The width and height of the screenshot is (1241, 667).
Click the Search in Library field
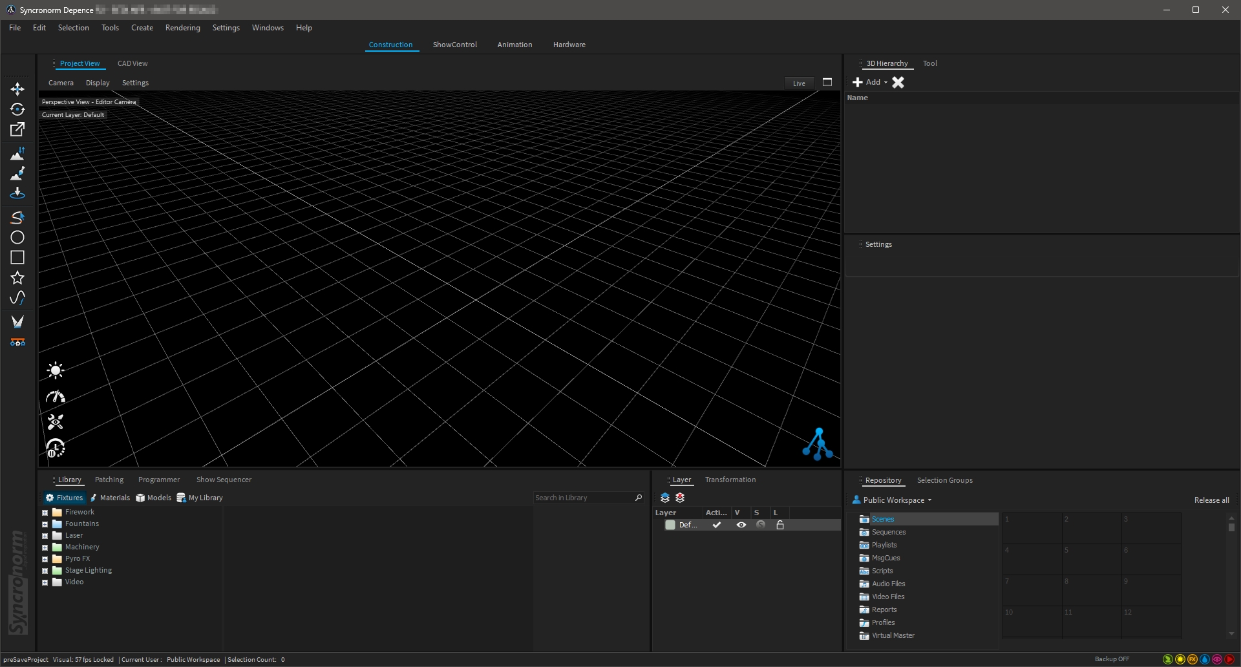tap(583, 498)
